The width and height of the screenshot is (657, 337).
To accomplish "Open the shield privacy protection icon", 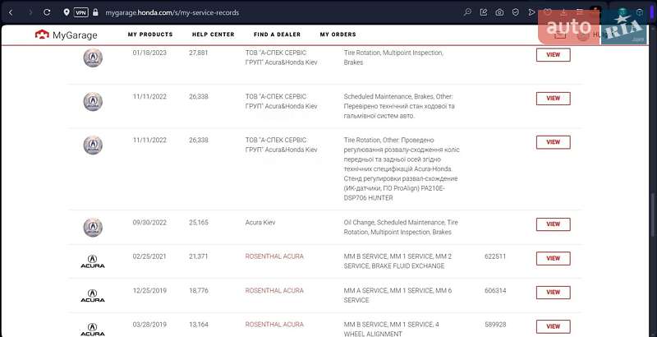I will 515,12.
